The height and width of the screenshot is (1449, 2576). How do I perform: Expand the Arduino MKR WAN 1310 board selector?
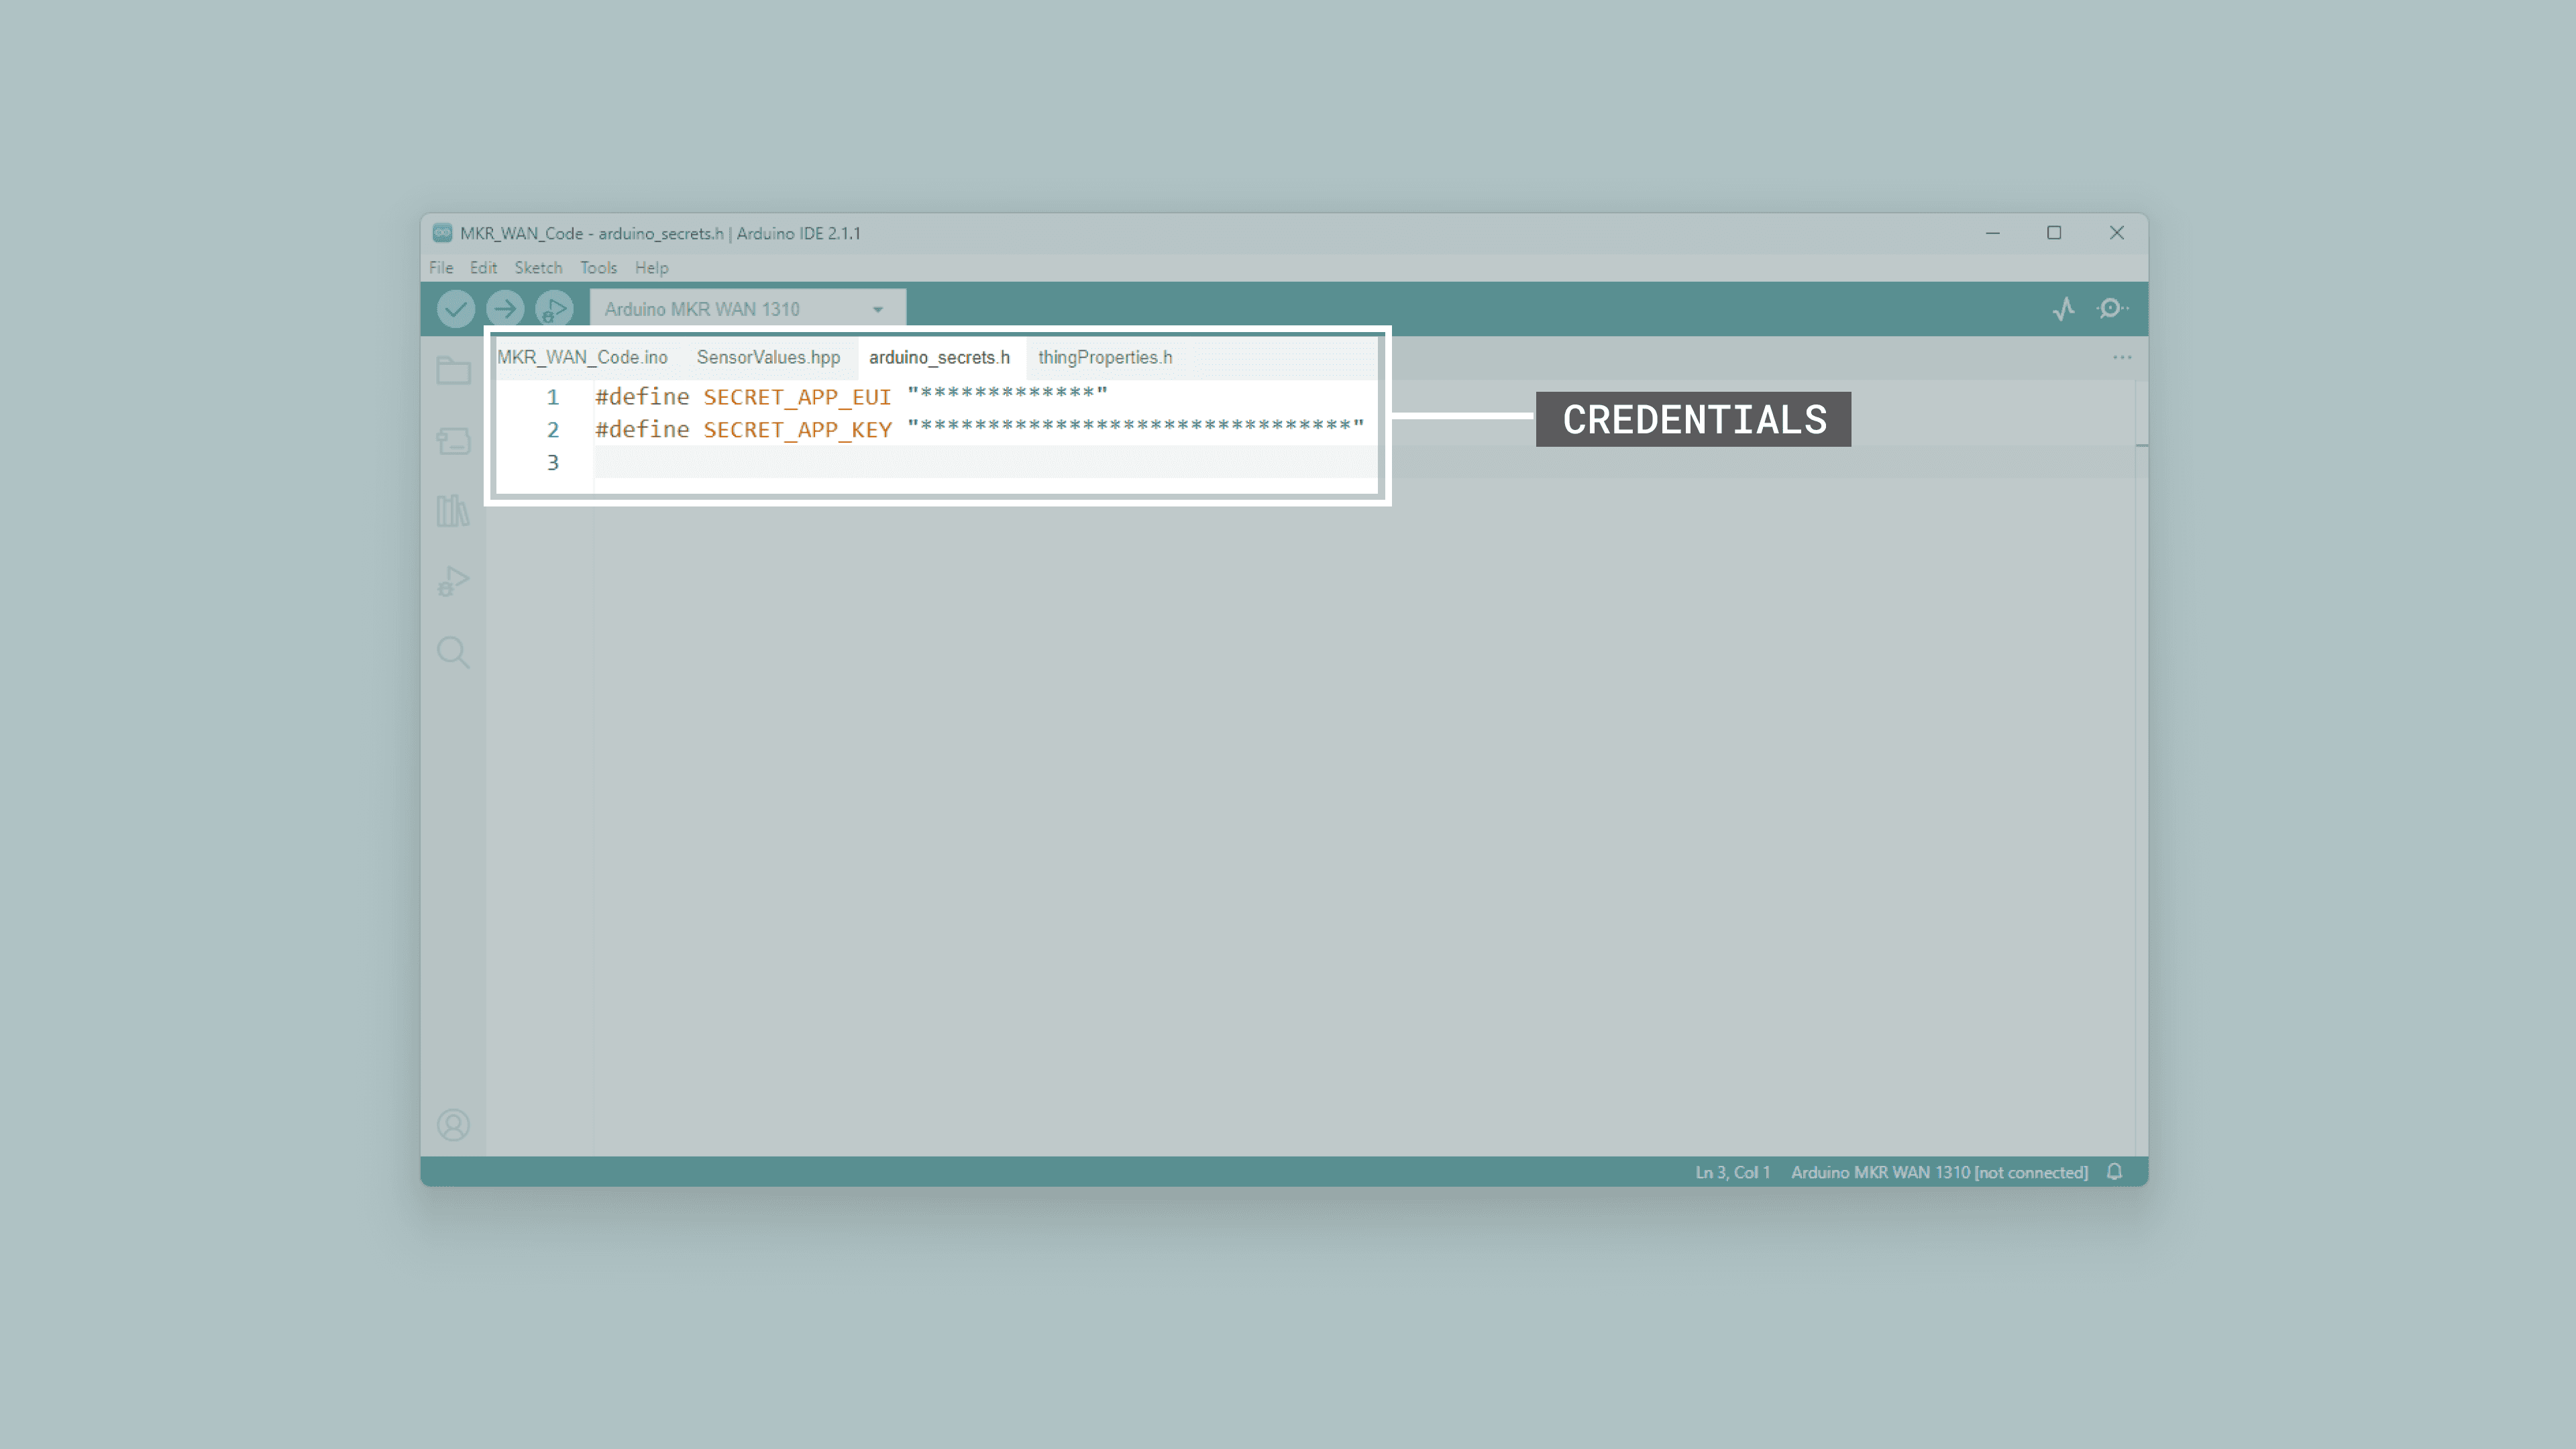(747, 309)
